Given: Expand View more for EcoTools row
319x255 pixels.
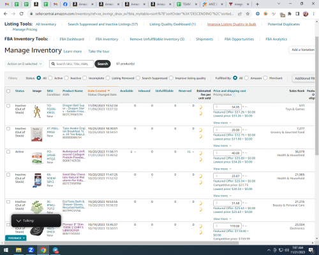Looking at the screenshot, I should coord(222,219).
